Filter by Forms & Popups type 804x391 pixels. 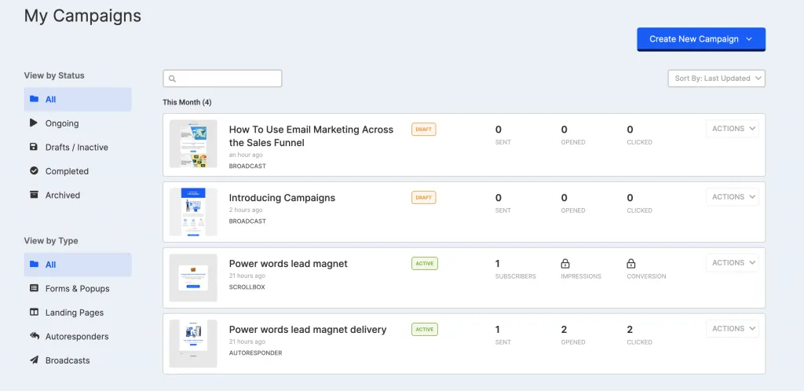click(78, 288)
